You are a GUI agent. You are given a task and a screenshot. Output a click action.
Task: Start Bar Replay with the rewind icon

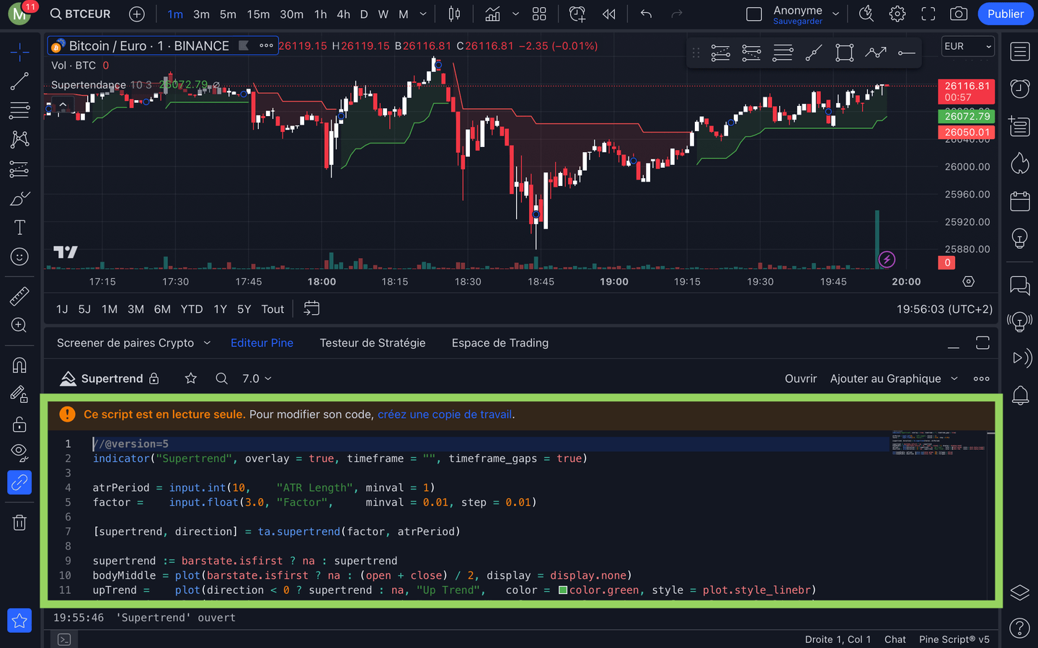[608, 13]
